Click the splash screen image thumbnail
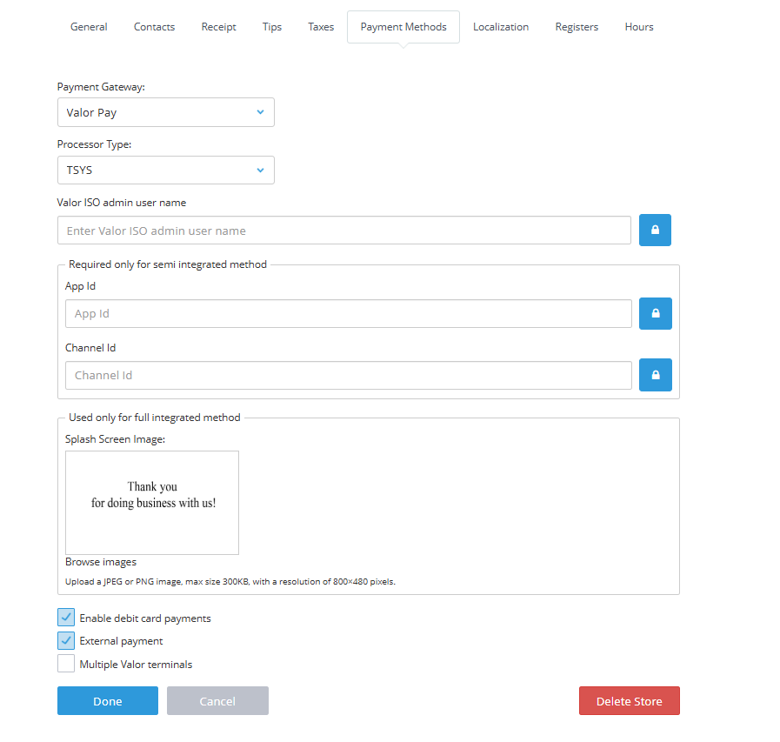This screenshot has width=780, height=742. point(152,503)
